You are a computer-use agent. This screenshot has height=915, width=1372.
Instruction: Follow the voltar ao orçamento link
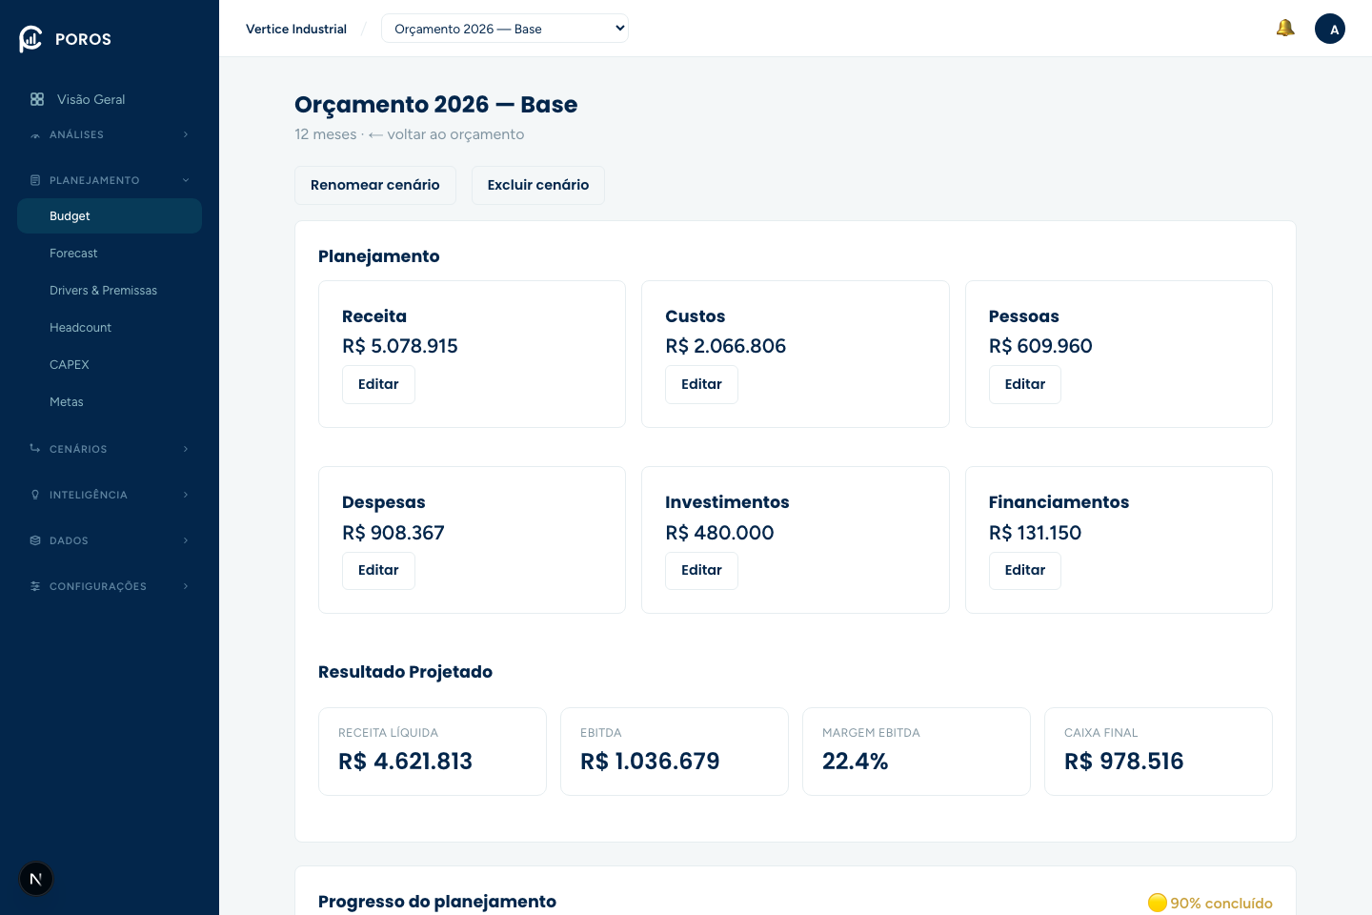(446, 134)
